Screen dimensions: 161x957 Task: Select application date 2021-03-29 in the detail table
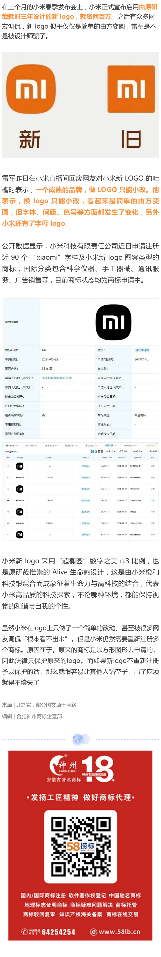pos(50,359)
